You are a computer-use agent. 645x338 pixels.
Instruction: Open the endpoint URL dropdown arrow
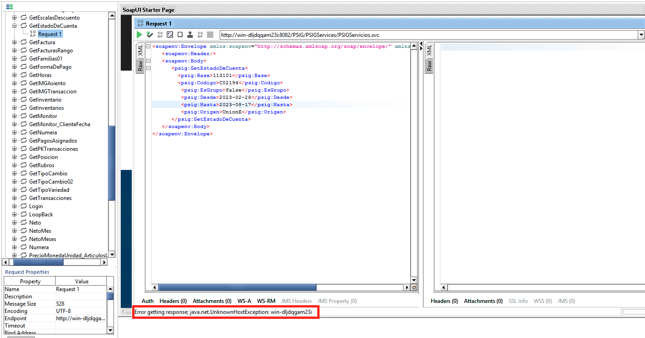click(x=641, y=35)
